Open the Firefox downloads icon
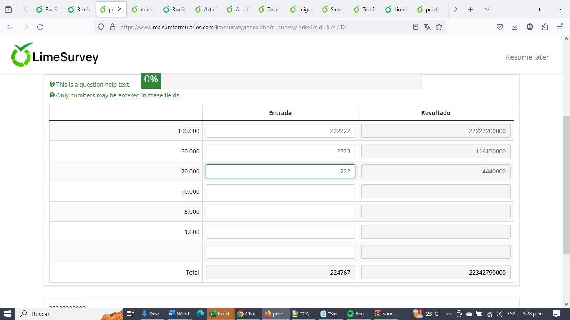This screenshot has height=320, width=570. (515, 27)
